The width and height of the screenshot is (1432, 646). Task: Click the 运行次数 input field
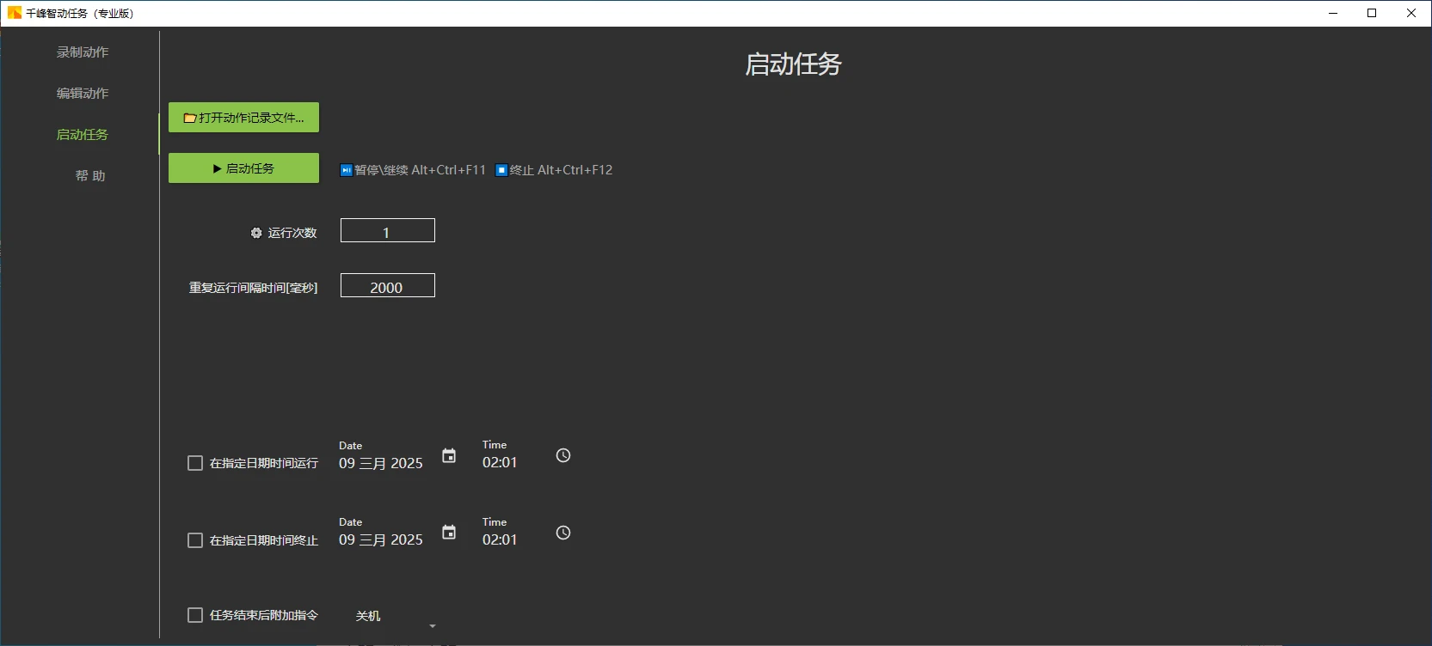[x=387, y=231]
